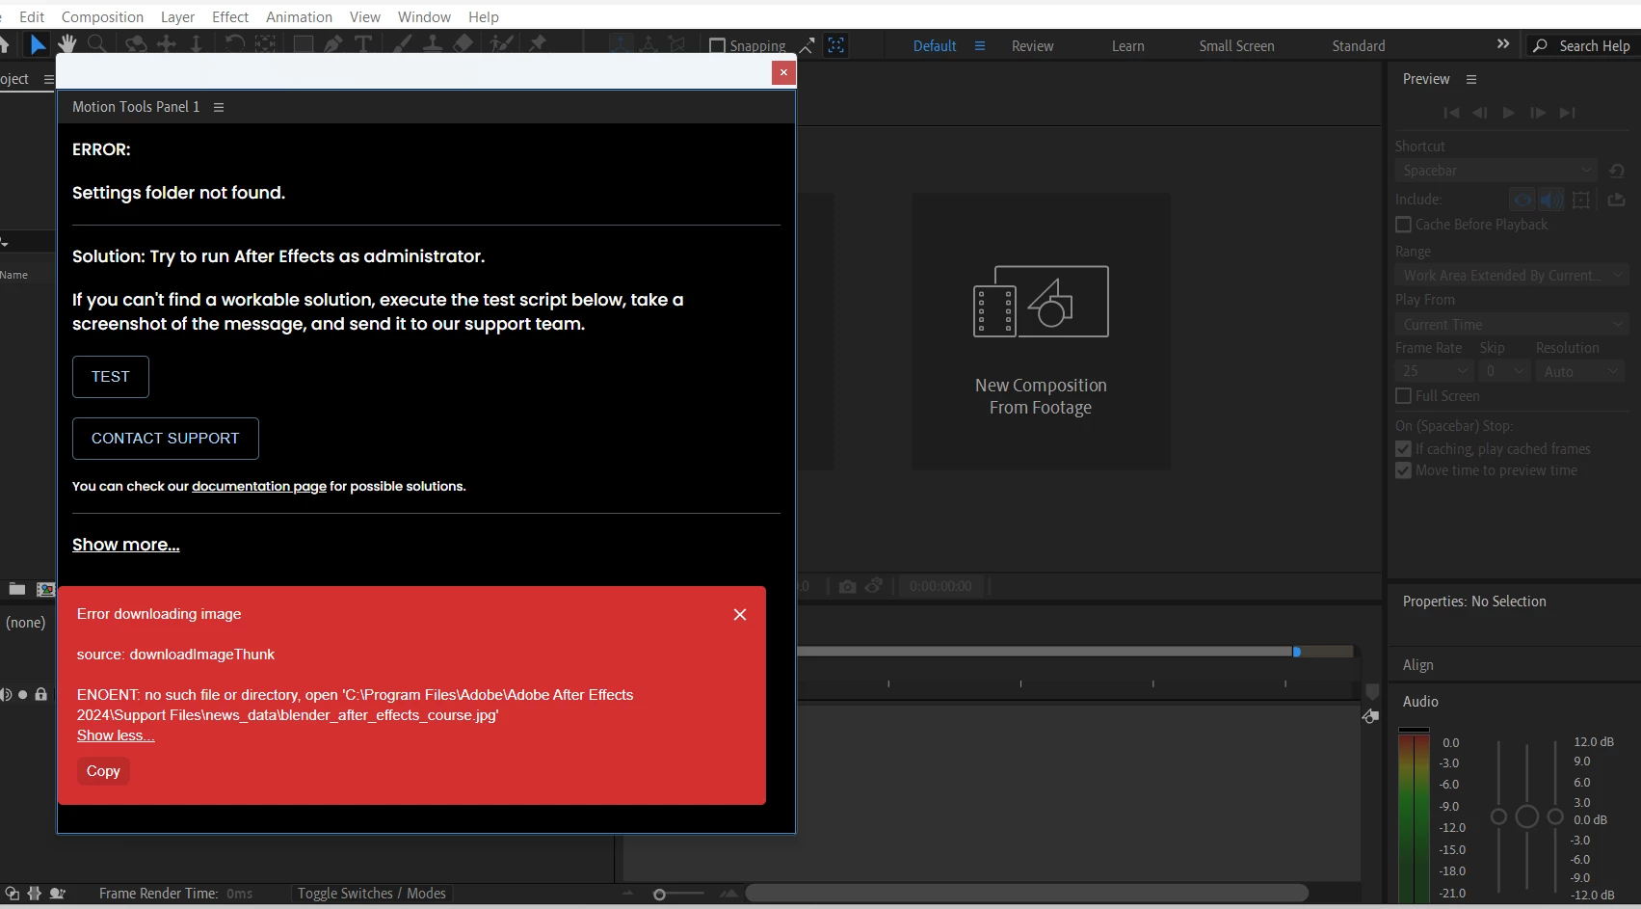The width and height of the screenshot is (1641, 909).
Task: Select the Eraser tool
Action: click(463, 44)
